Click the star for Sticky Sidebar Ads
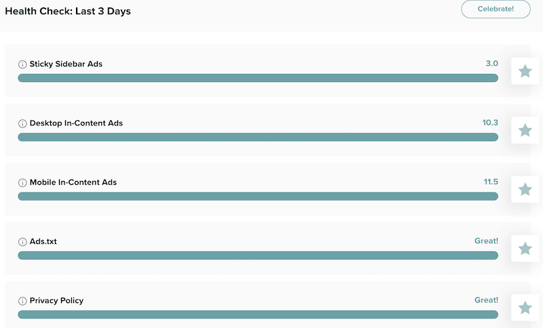The height and width of the screenshot is (328, 543). click(525, 71)
